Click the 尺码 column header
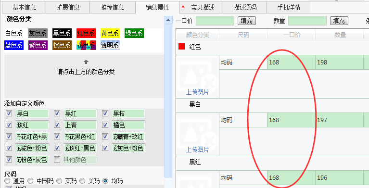369x188 pixels. [243, 35]
